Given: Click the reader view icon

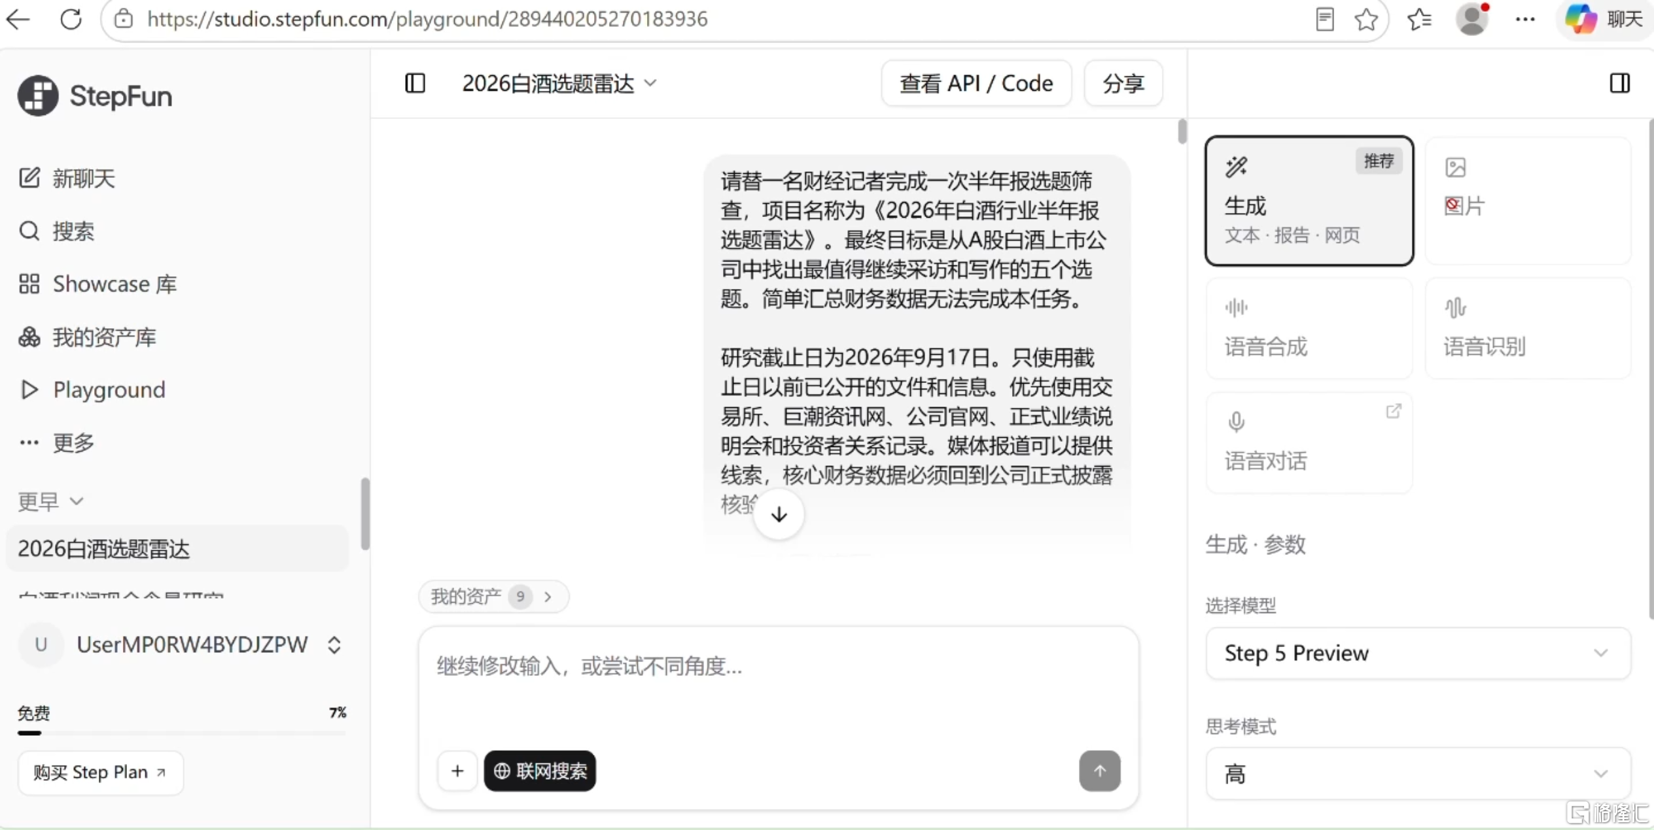Looking at the screenshot, I should [x=1324, y=19].
